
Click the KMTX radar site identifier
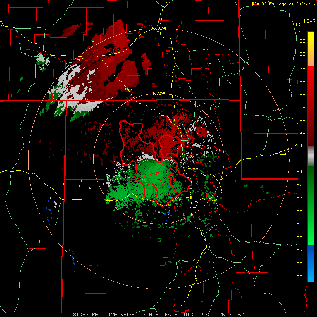click(x=187, y=315)
